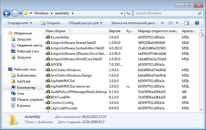Open Рабочий стол under Избранное

pos(28,51)
